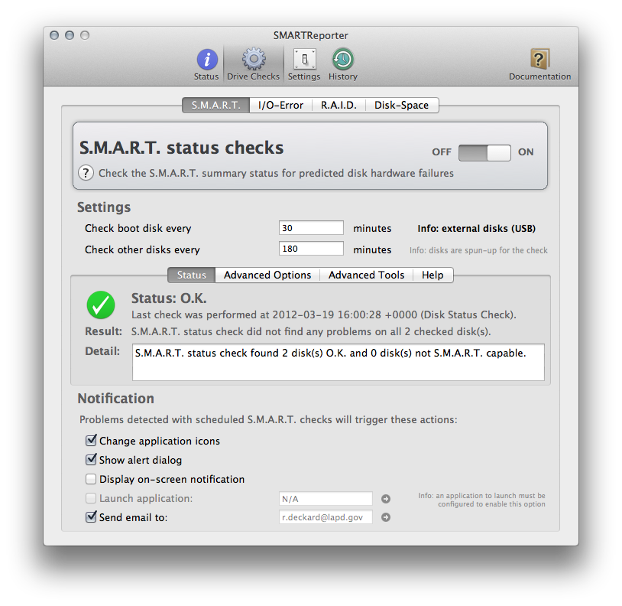Select the Status sub-tab
Image resolution: width=622 pixels, height=606 pixels.
click(x=192, y=275)
